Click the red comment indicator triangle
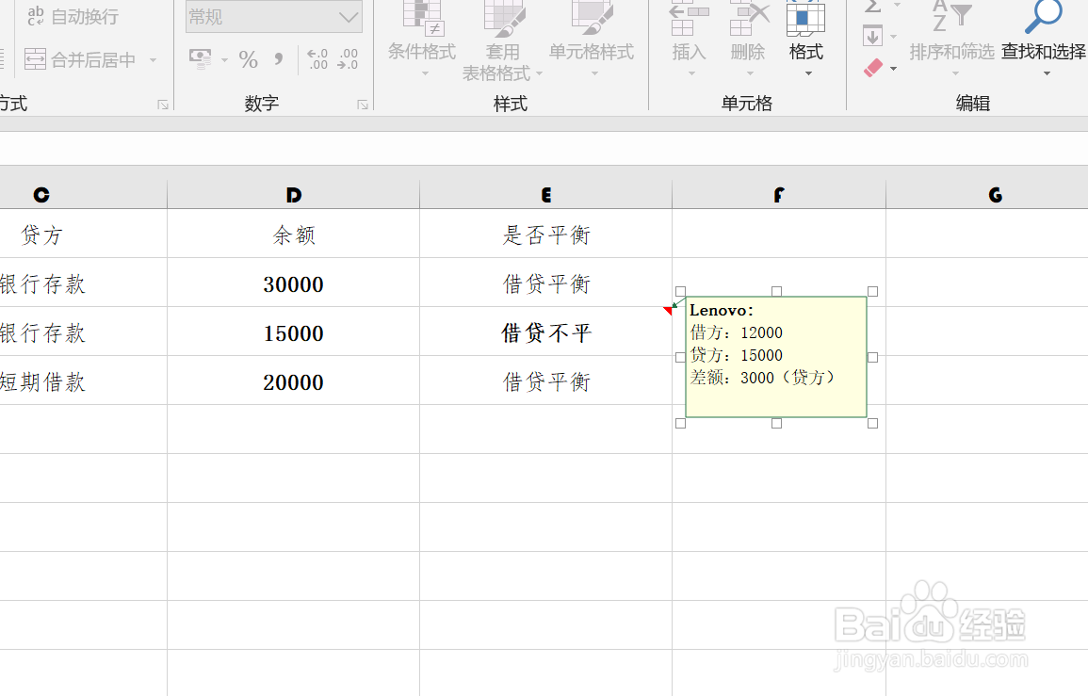 point(668,310)
